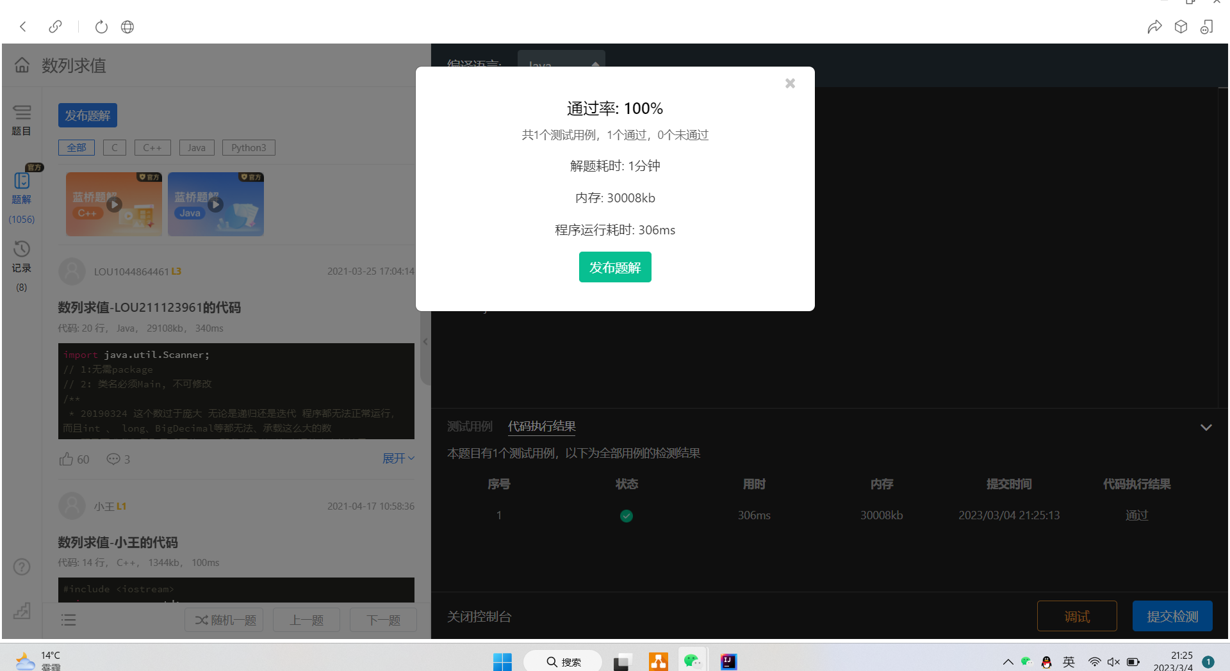Filter solutions by C++
The image size is (1230, 671).
point(152,148)
